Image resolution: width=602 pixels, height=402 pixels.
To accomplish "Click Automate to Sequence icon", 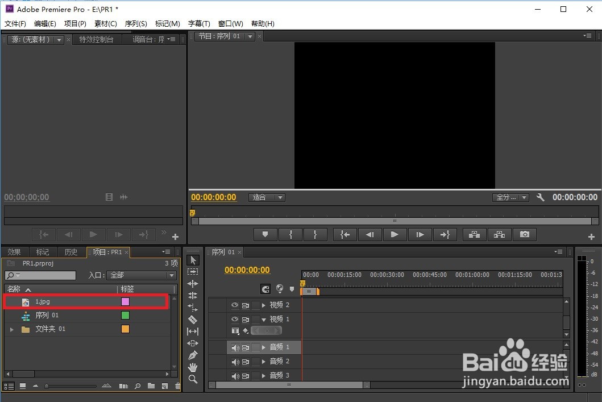I will coord(123,386).
